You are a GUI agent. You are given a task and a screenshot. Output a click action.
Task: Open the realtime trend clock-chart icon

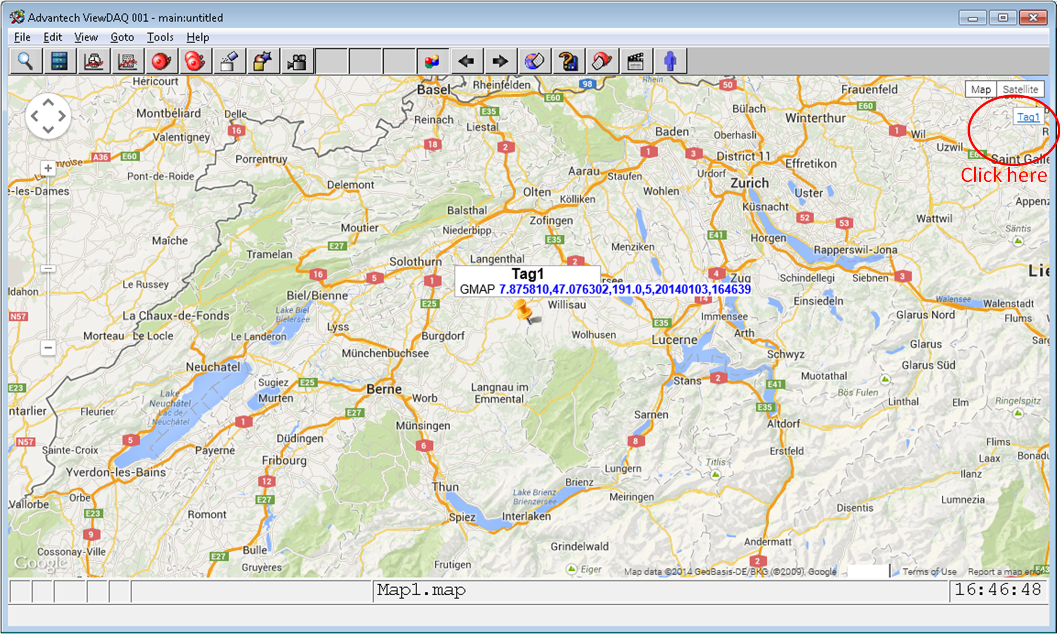(93, 61)
